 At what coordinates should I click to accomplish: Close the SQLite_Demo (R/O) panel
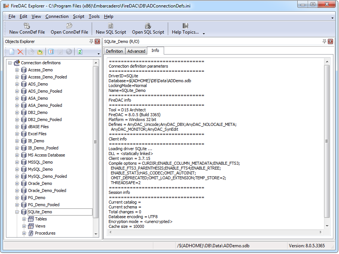pyautogui.click(x=330, y=41)
